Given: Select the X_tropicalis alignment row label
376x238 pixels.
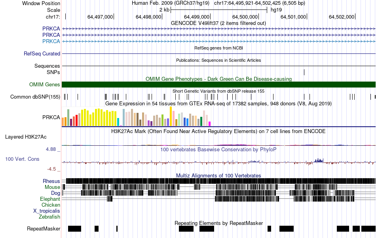Looking at the screenshot, I should 47,211.
